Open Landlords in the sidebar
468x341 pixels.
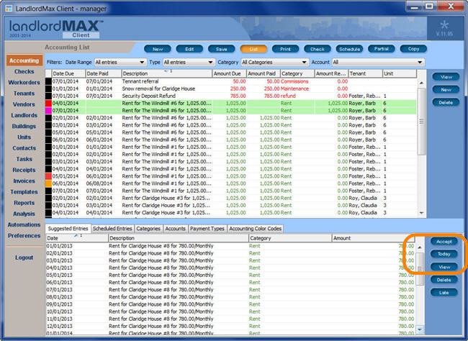pyautogui.click(x=24, y=115)
